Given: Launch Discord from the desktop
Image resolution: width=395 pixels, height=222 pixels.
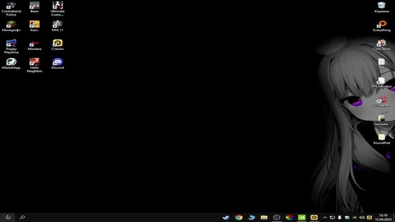Looking at the screenshot, I should (57, 64).
